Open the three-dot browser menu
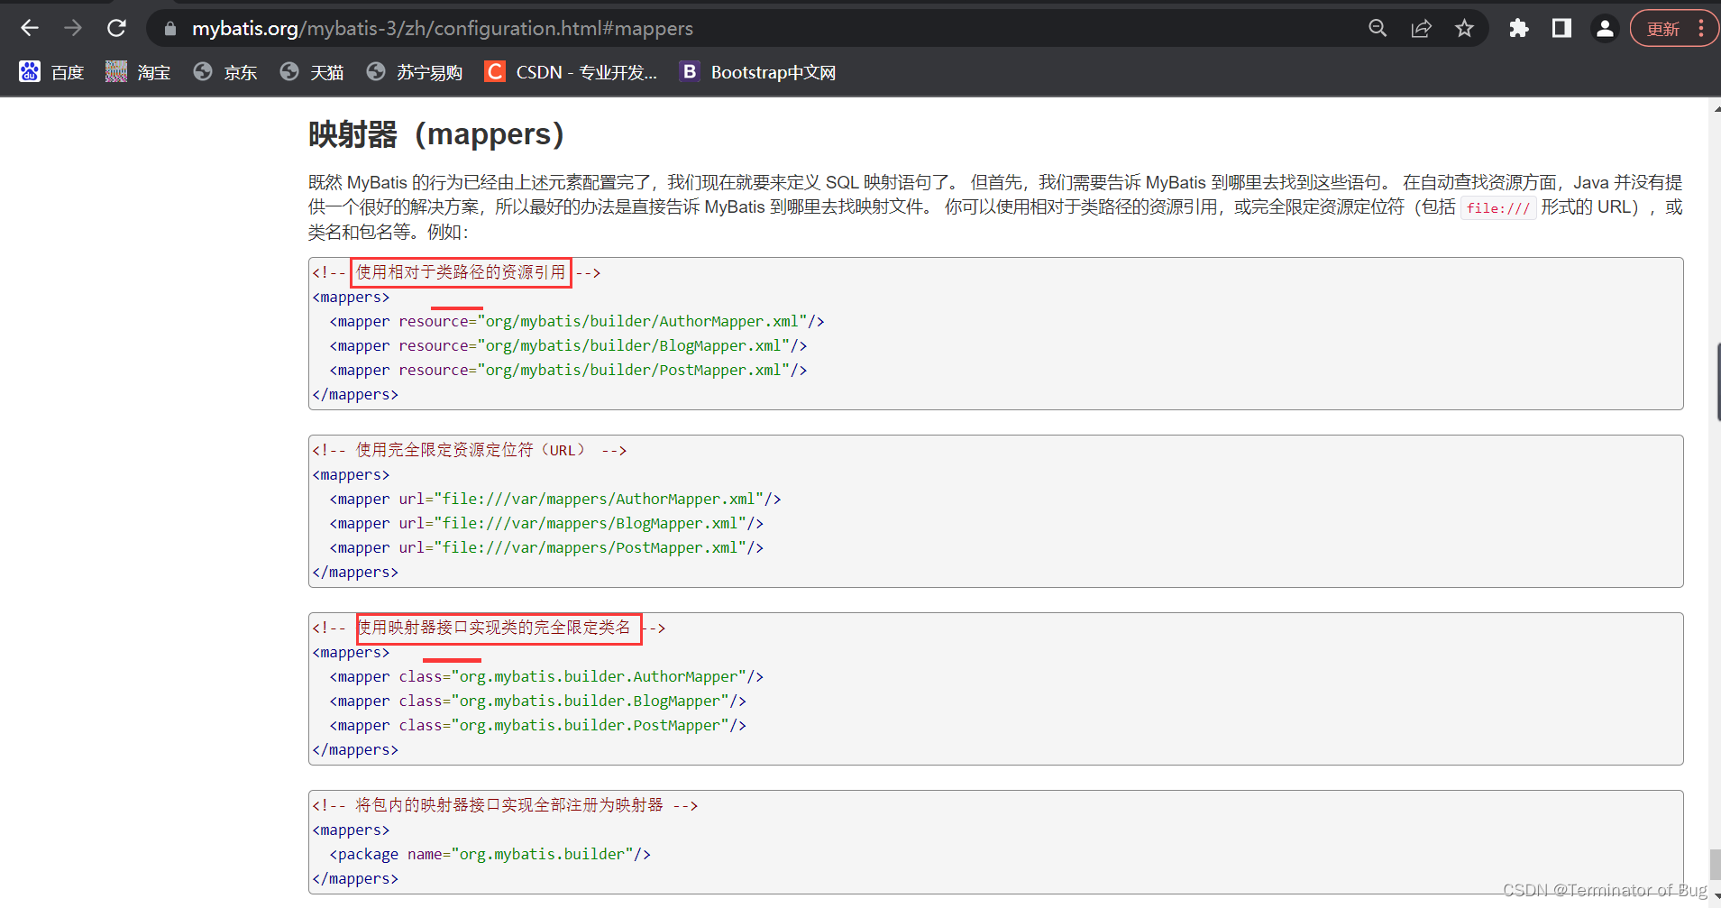 click(x=1701, y=28)
